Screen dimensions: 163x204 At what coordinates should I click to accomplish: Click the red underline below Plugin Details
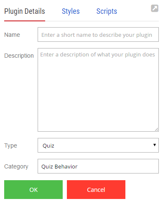(25, 21)
